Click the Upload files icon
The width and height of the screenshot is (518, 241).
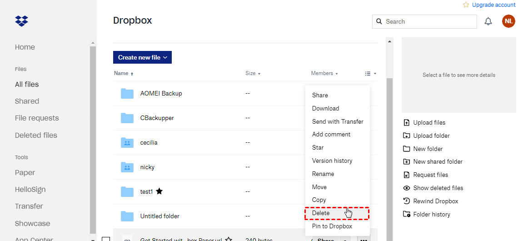(407, 123)
